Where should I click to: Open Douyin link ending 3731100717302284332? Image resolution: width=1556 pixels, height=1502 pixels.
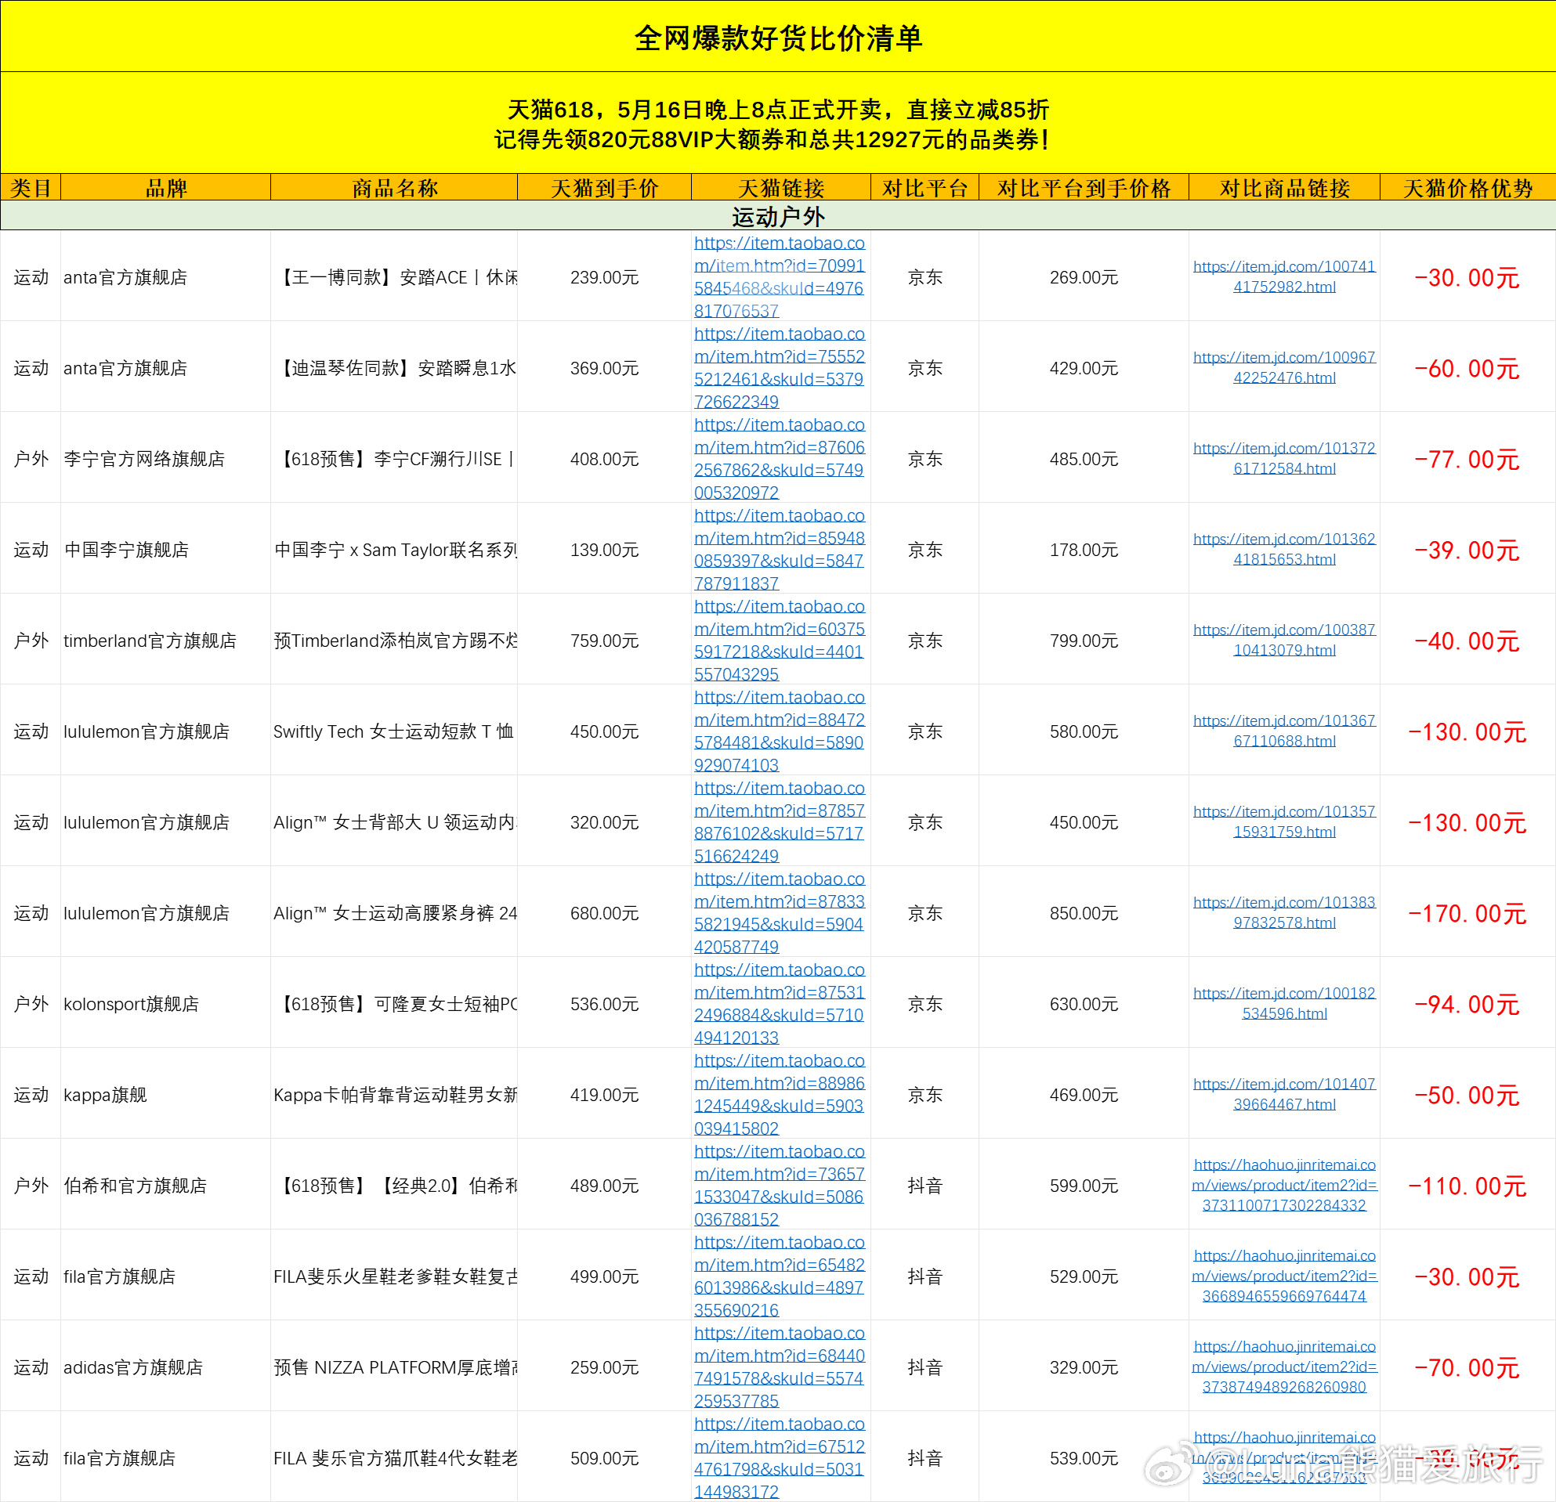1283,1185
